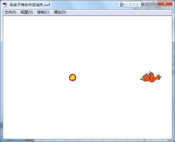This screenshot has height=142, width=175.
Task: Open the 视图(V) menu
Action: click(x=27, y=12)
